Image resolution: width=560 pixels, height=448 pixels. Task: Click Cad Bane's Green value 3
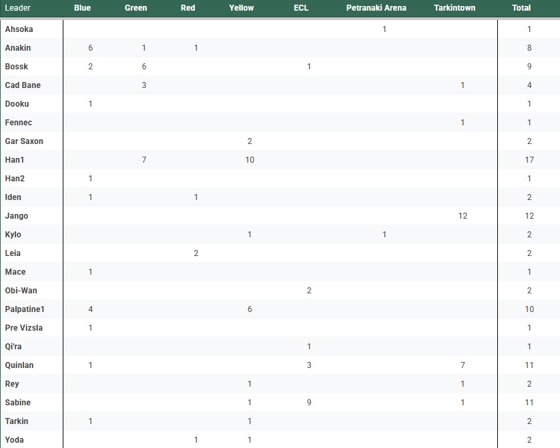(x=144, y=85)
